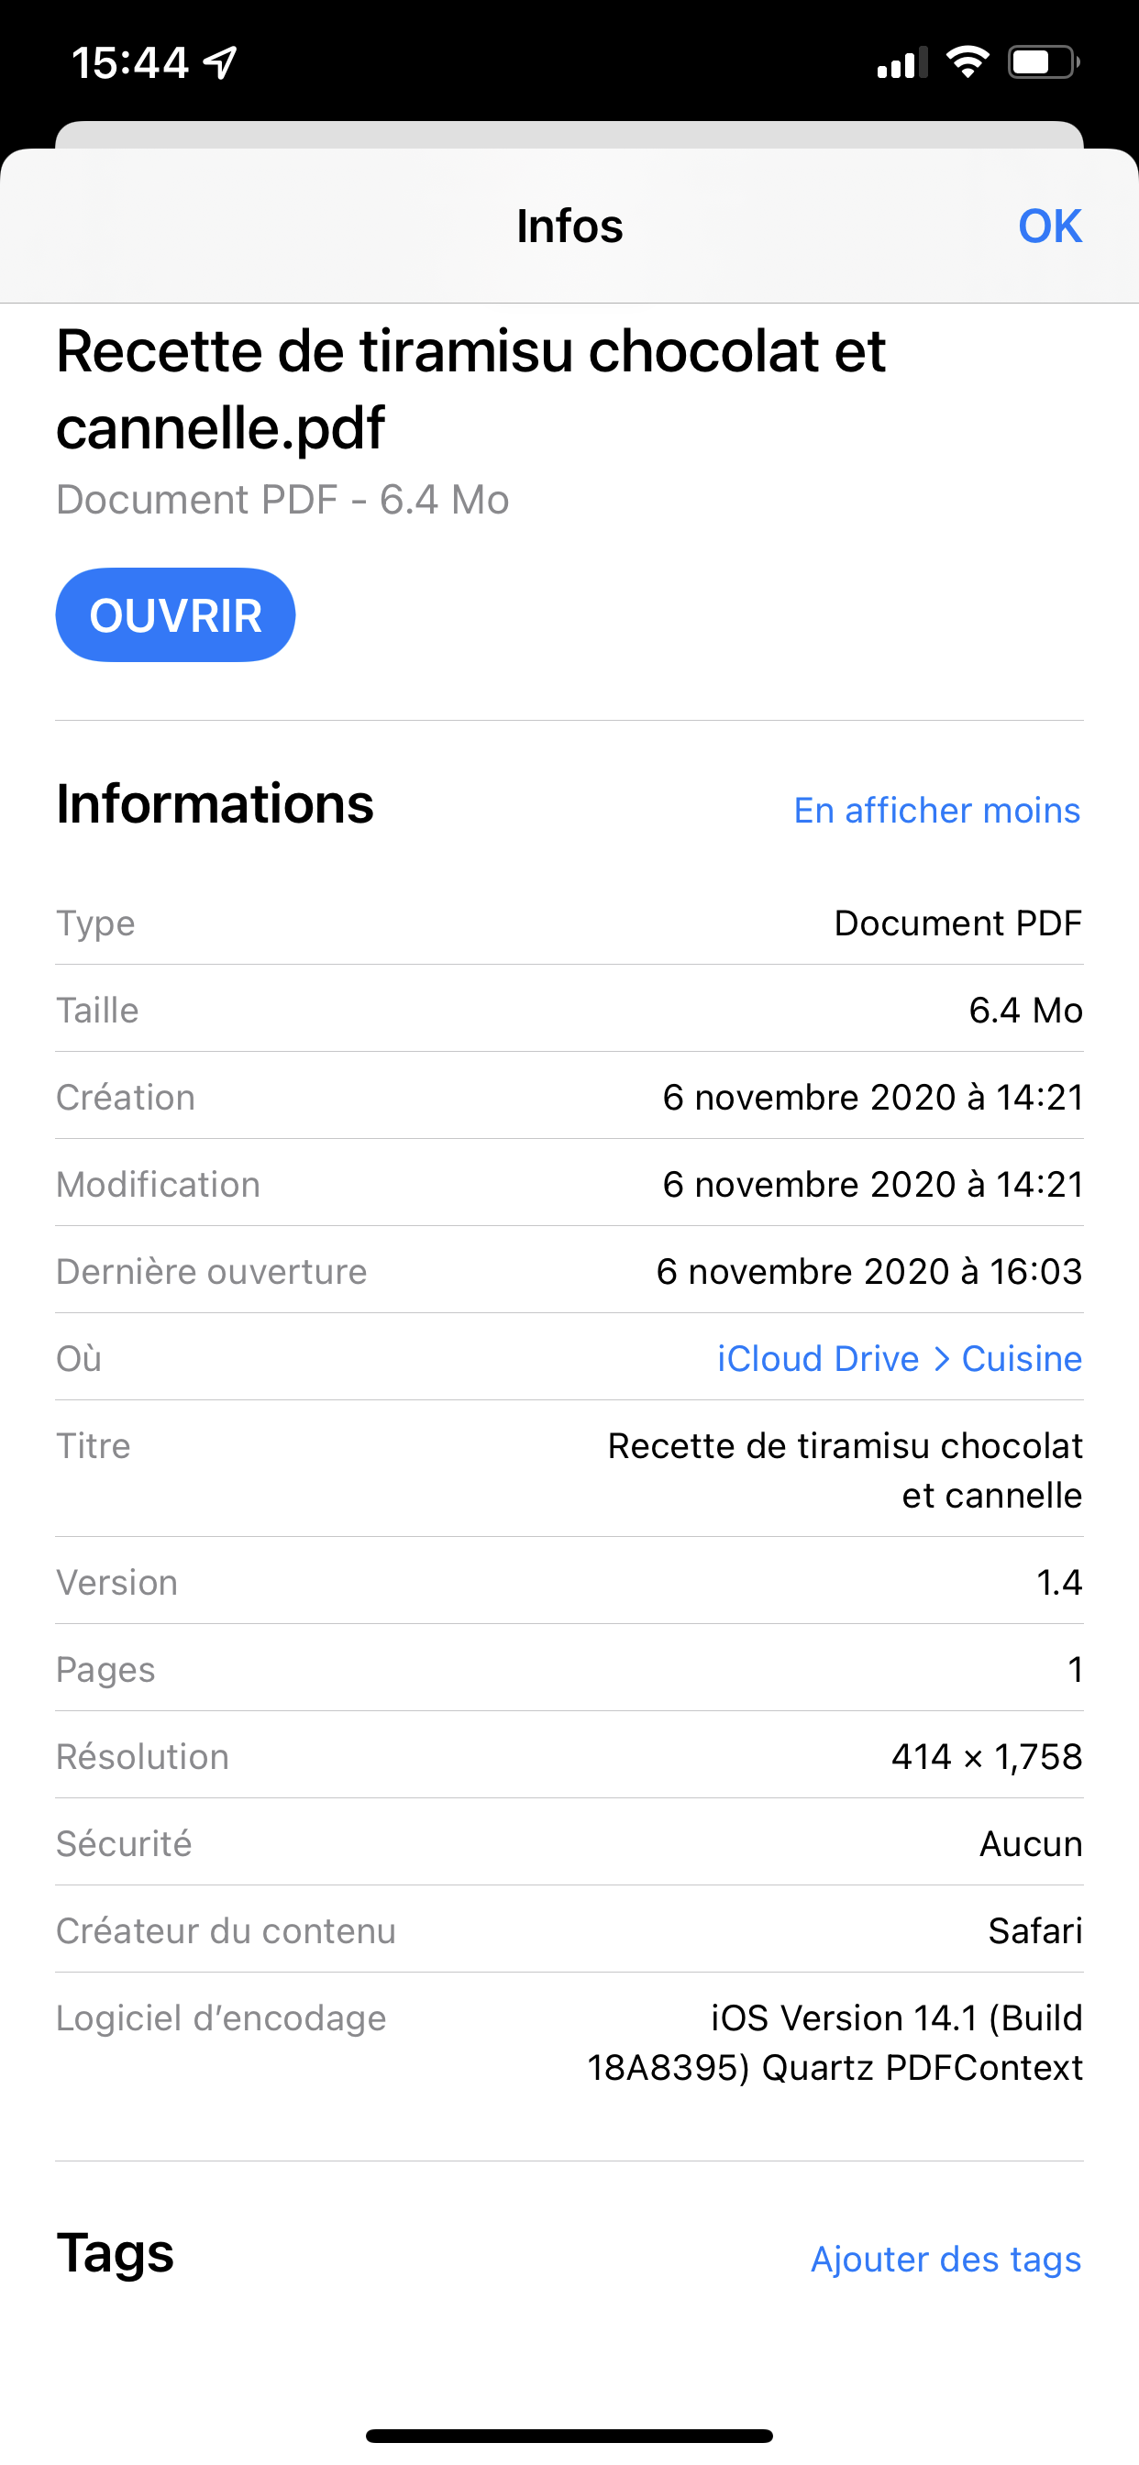The height and width of the screenshot is (2465, 1139).
Task: Tap the chevron between iCloud Drive and Cuisine
Action: coord(941,1359)
